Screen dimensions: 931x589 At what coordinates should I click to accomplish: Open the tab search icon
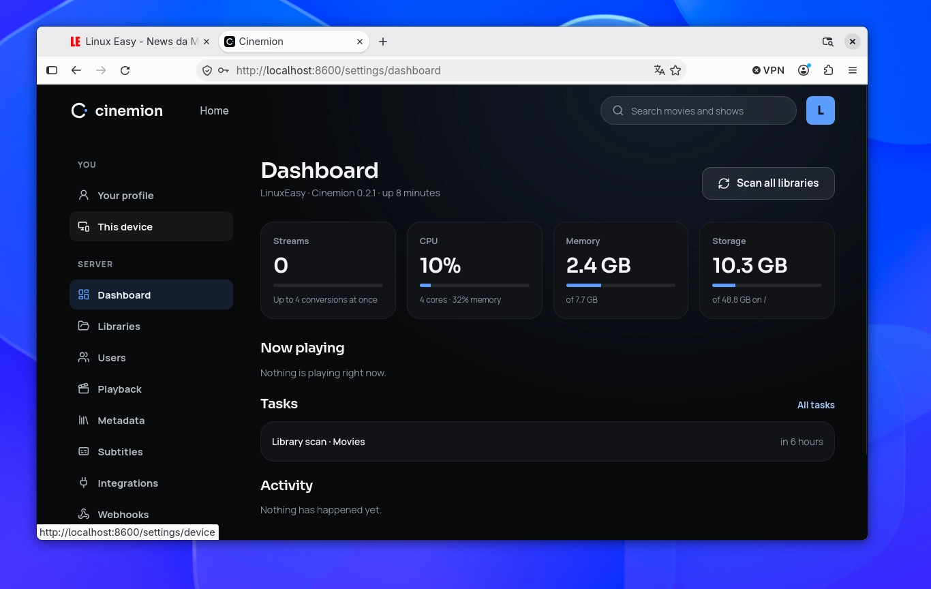[828, 42]
